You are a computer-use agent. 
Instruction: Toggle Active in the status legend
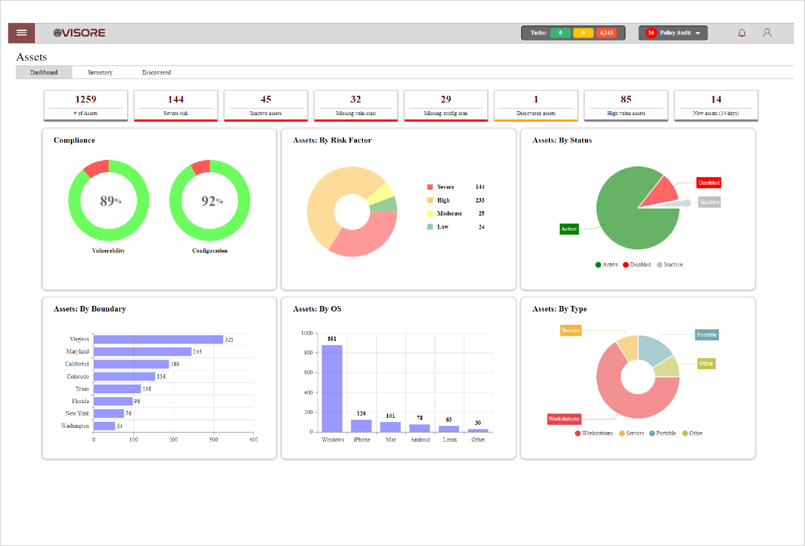coord(607,265)
